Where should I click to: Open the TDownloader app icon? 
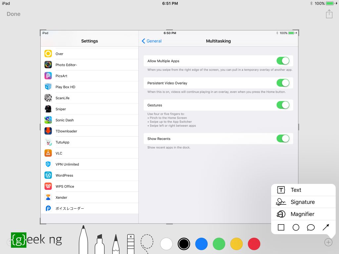[48, 131]
